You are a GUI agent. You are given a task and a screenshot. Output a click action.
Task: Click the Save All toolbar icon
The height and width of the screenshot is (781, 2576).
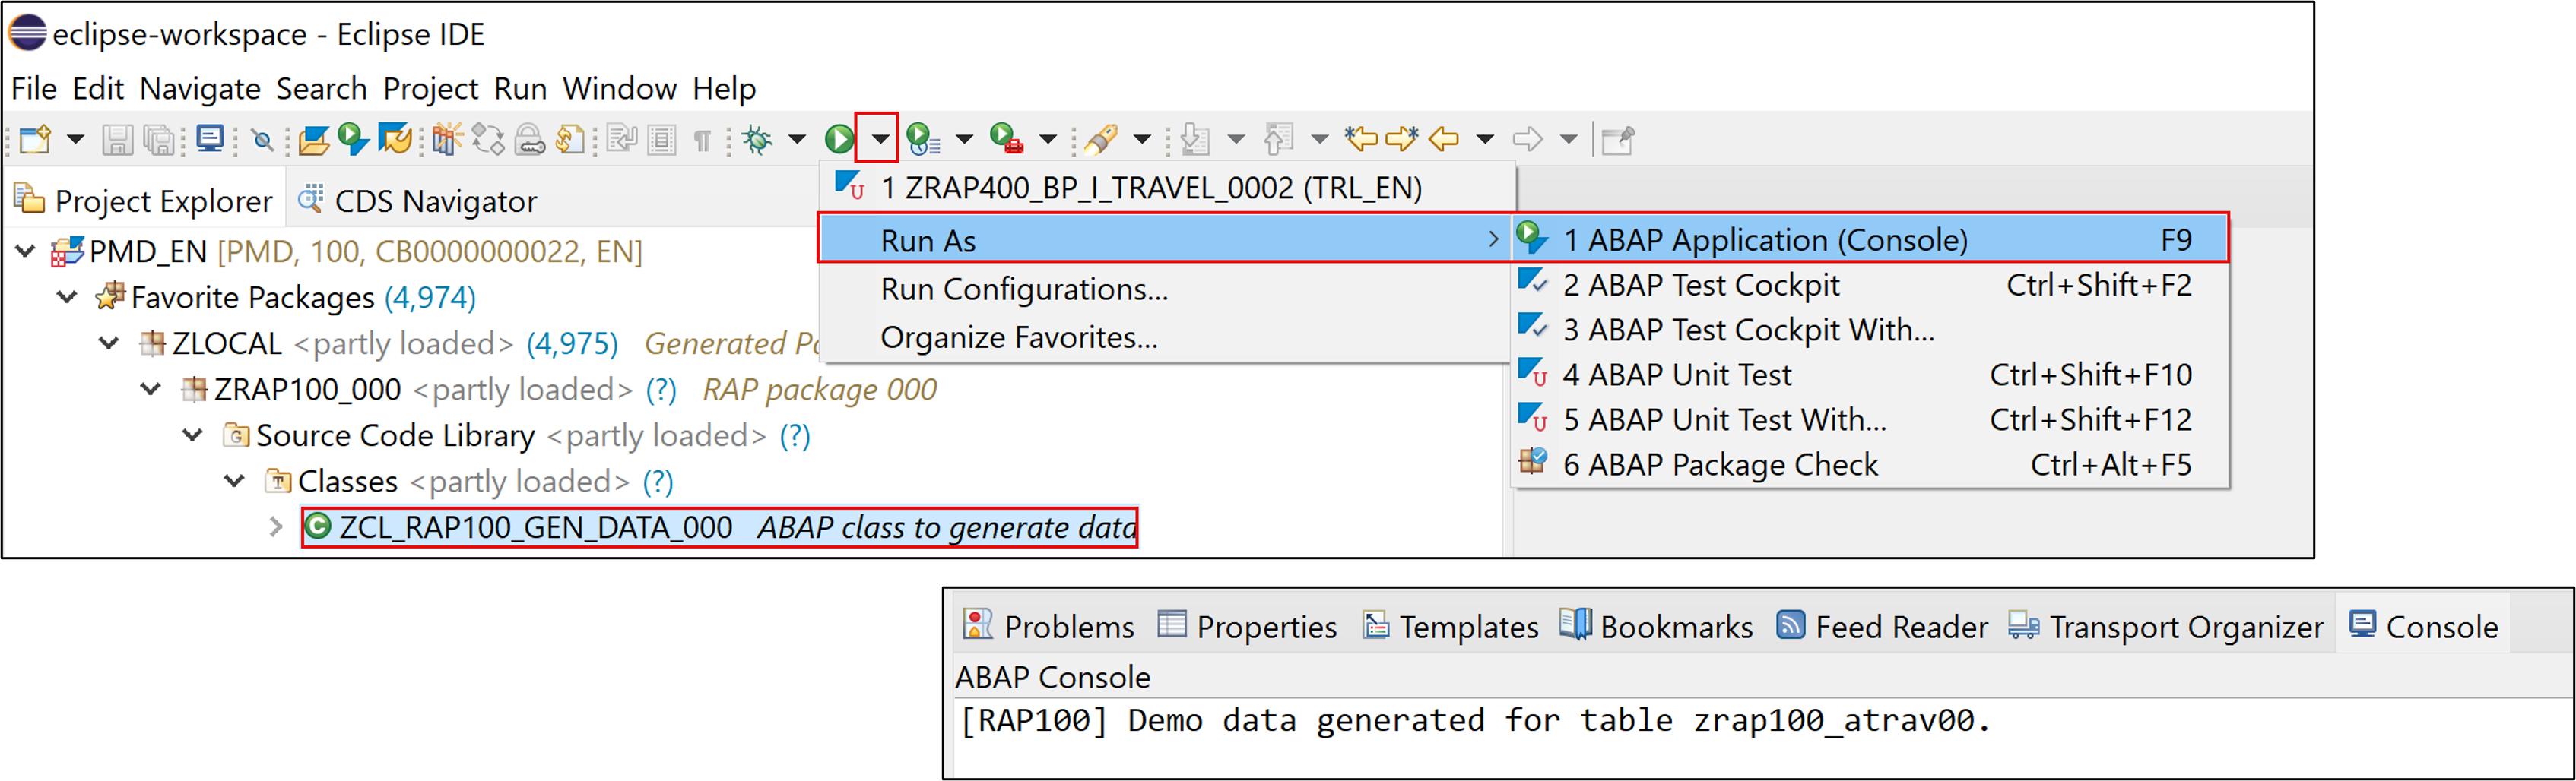(159, 140)
